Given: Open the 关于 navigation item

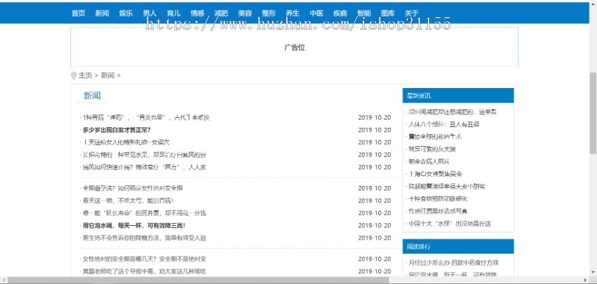Looking at the screenshot, I should coord(411,13).
